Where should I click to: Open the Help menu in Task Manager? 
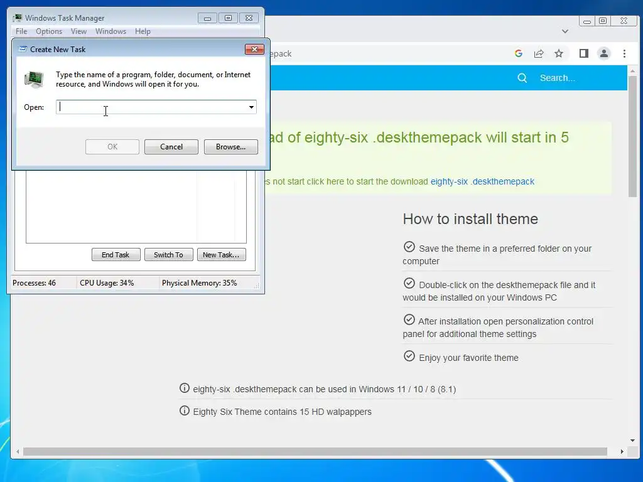tap(143, 31)
